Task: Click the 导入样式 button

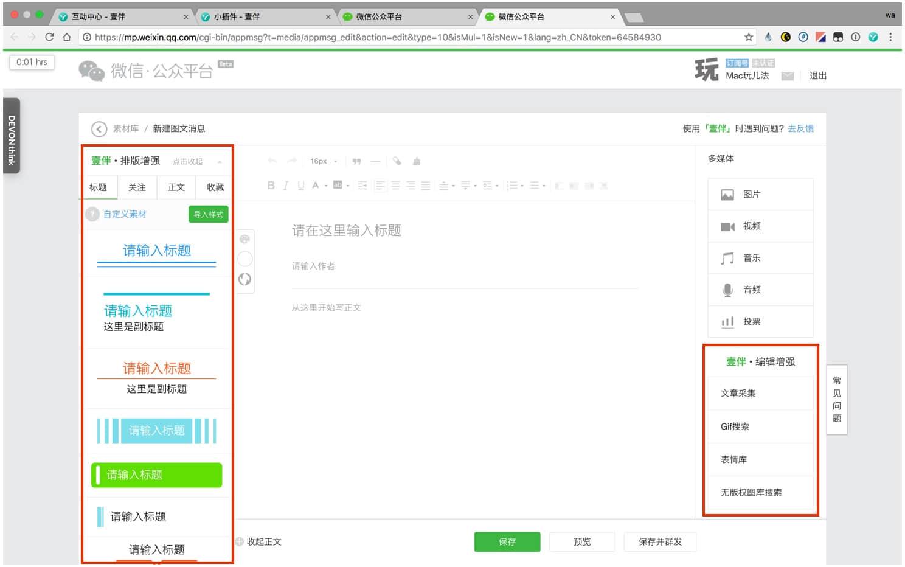Action: 208,214
